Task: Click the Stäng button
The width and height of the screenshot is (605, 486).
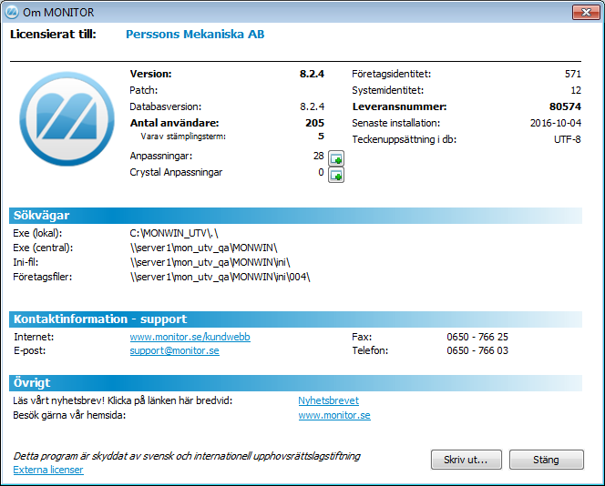Action: (547, 460)
